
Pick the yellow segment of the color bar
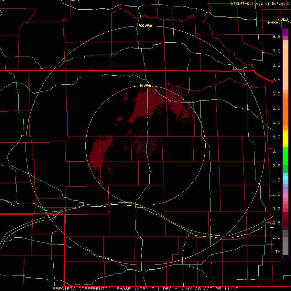(x=286, y=138)
